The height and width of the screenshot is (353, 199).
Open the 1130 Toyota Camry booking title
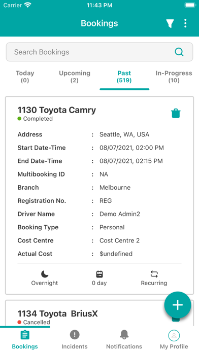[x=57, y=110]
